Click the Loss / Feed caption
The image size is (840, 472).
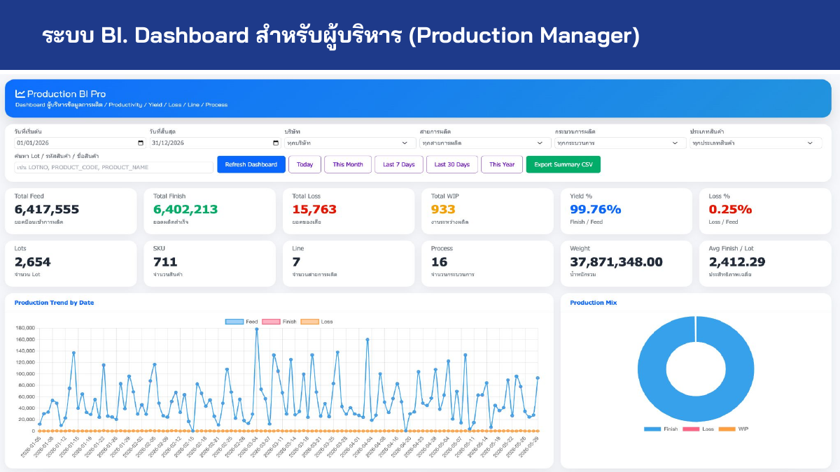[x=723, y=222]
